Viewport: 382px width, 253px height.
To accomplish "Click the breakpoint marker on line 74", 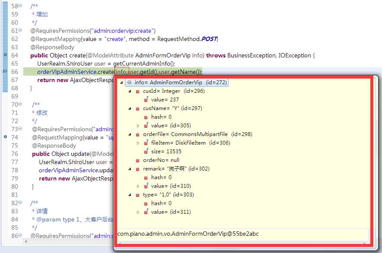I will pos(5,136).
